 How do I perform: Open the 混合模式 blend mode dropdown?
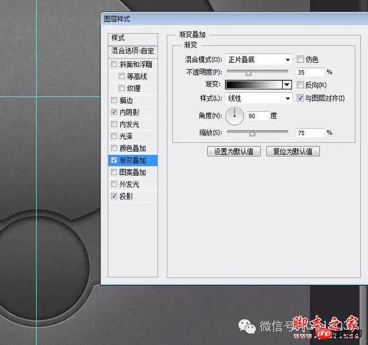point(258,60)
